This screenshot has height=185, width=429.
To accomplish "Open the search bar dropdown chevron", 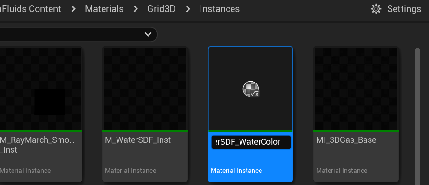I will [148, 34].
